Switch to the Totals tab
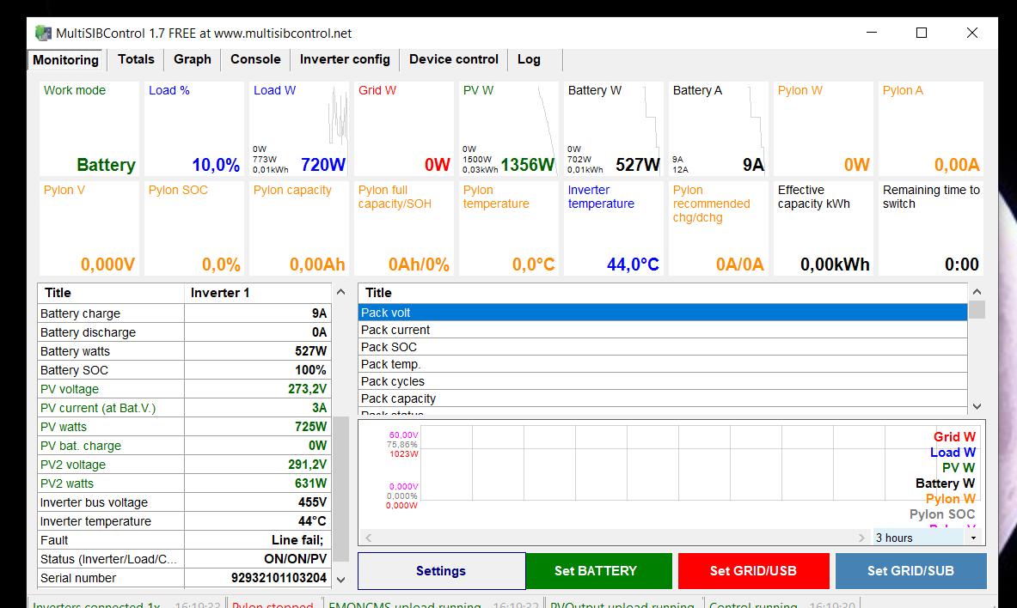Screen dimensions: 1017x608 click(x=136, y=59)
